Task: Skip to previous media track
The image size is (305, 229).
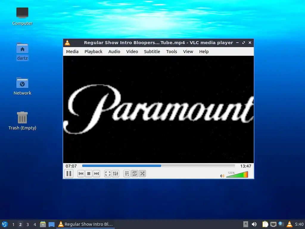Action: (81, 174)
